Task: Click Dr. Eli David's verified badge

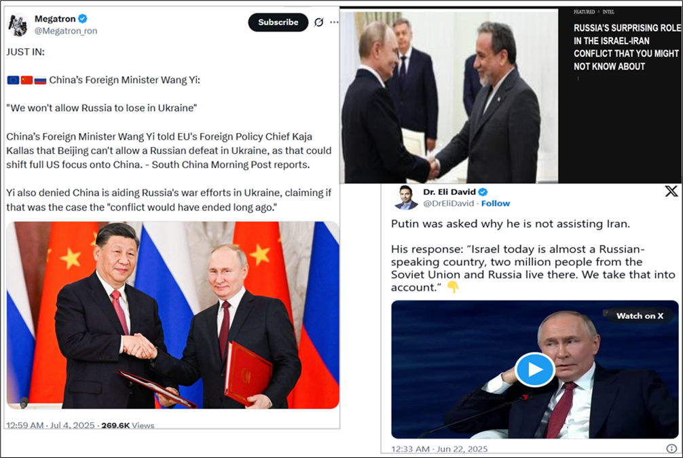Action: 483,192
